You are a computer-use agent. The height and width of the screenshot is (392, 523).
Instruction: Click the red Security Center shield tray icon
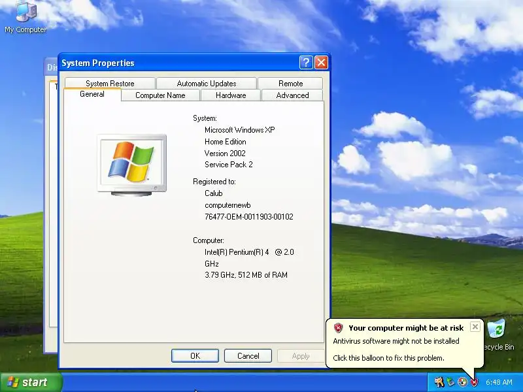[x=474, y=382]
